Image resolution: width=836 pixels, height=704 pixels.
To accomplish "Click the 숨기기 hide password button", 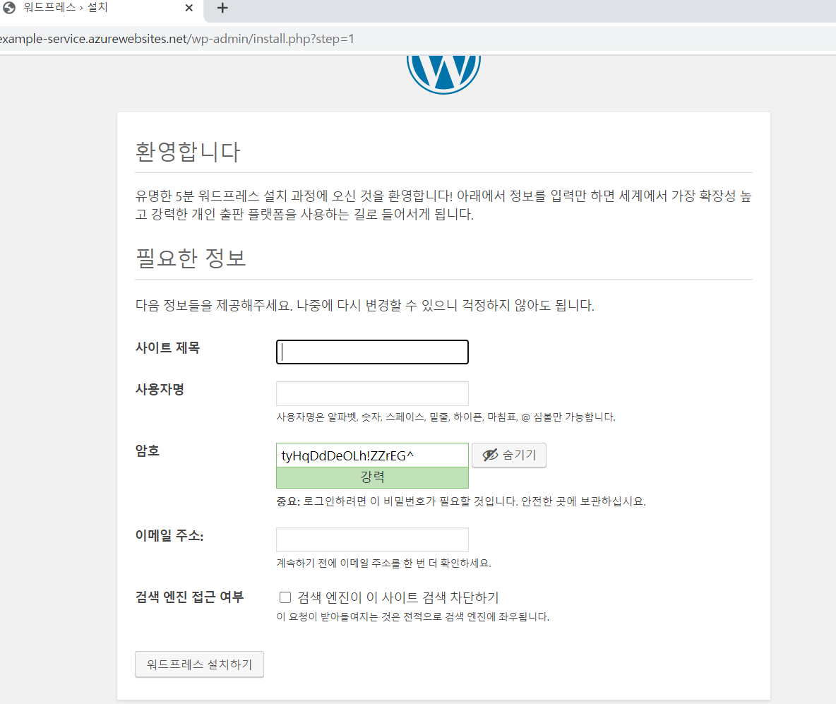I will (x=508, y=455).
